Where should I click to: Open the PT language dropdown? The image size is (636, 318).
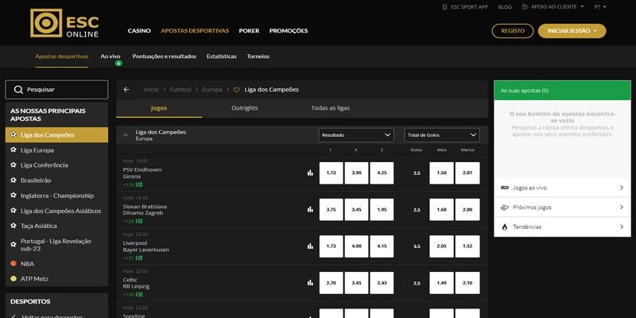pos(600,7)
